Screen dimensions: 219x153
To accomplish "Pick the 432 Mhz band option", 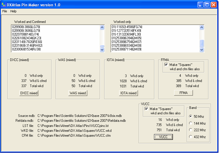I will (x=191, y=137).
